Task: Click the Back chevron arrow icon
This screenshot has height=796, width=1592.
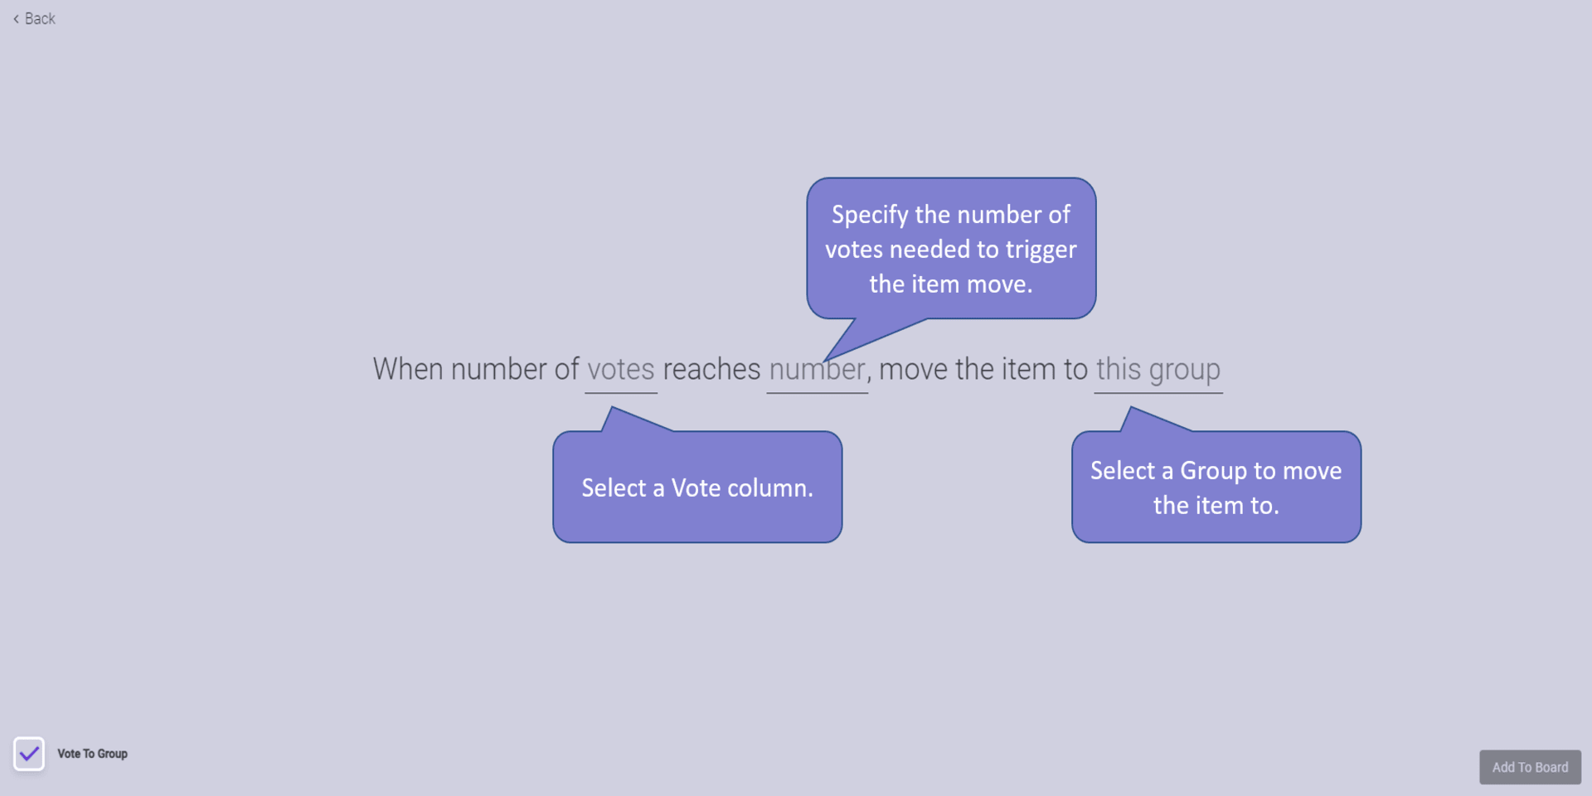Action: point(16,19)
